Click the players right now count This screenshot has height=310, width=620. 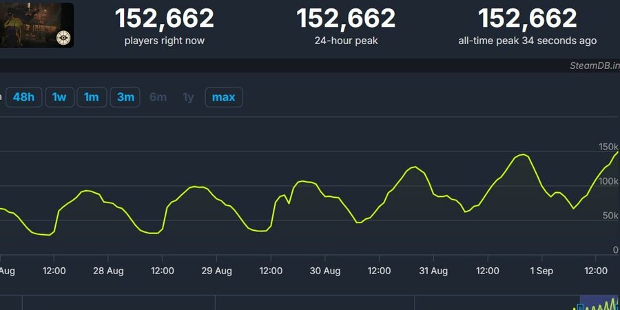pos(164,19)
